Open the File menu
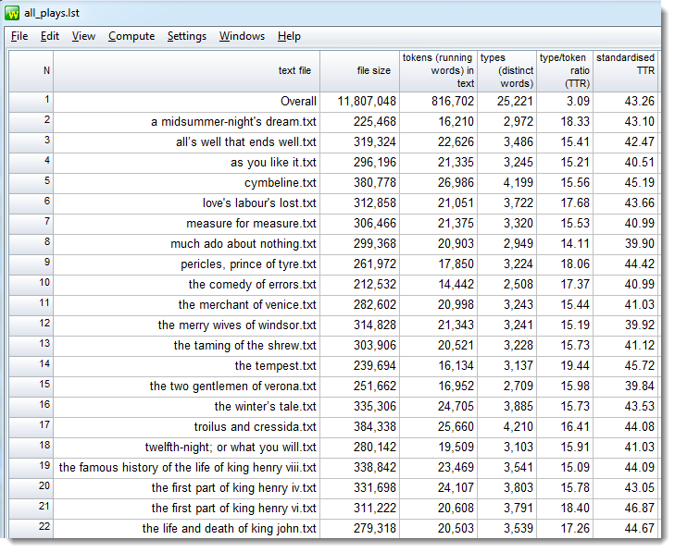 pyautogui.click(x=19, y=36)
